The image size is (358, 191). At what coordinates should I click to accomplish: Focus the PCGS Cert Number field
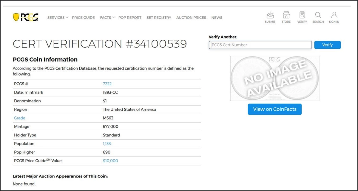coord(260,45)
